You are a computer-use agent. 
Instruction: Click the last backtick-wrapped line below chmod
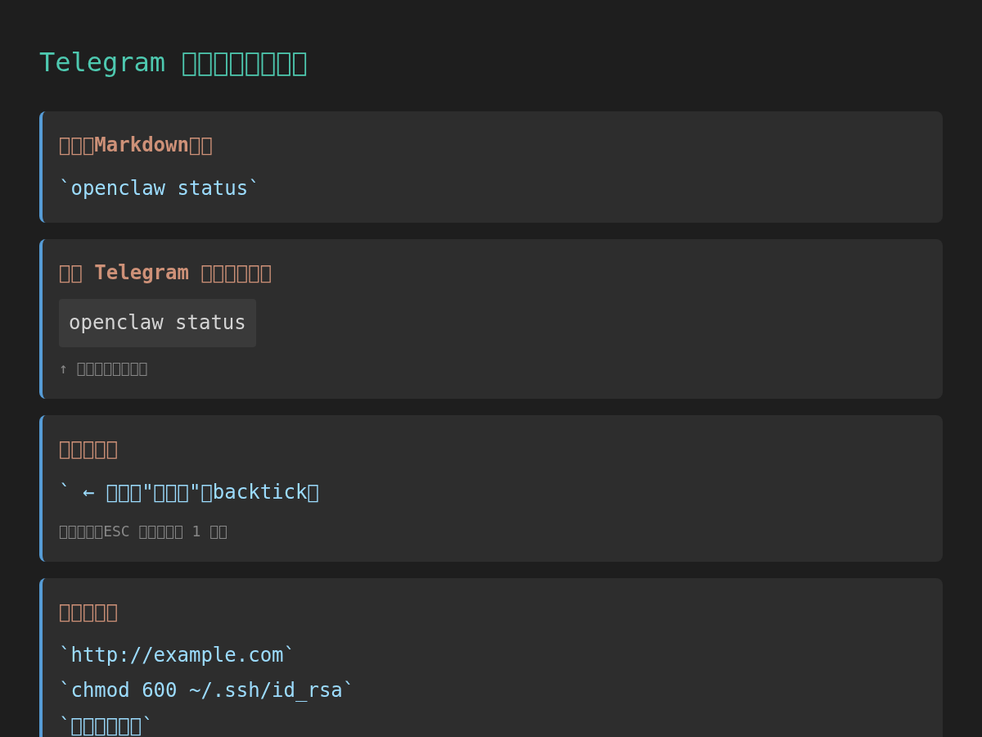click(x=106, y=726)
